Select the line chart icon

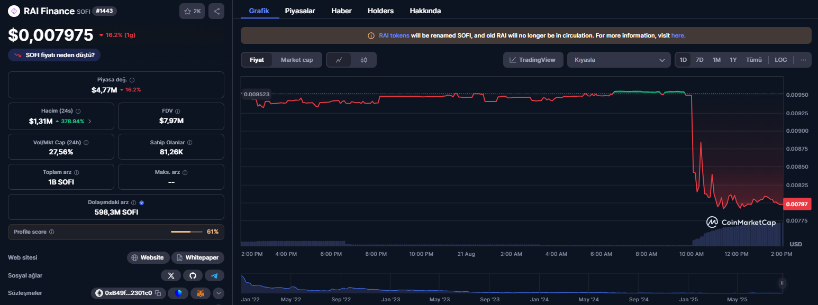[x=339, y=60]
